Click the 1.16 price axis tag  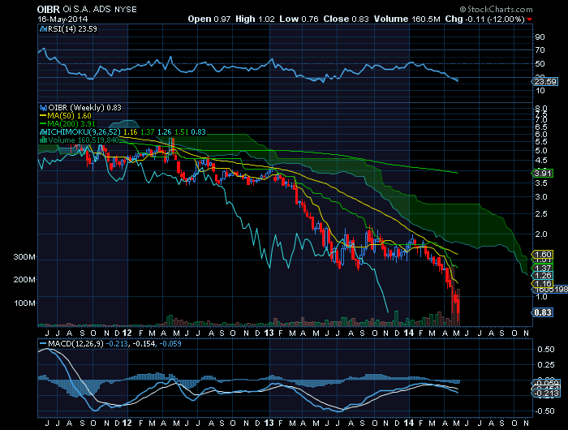(542, 283)
